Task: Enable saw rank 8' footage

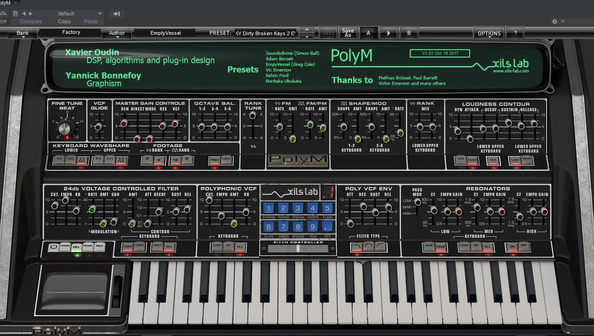Action: coord(148,160)
